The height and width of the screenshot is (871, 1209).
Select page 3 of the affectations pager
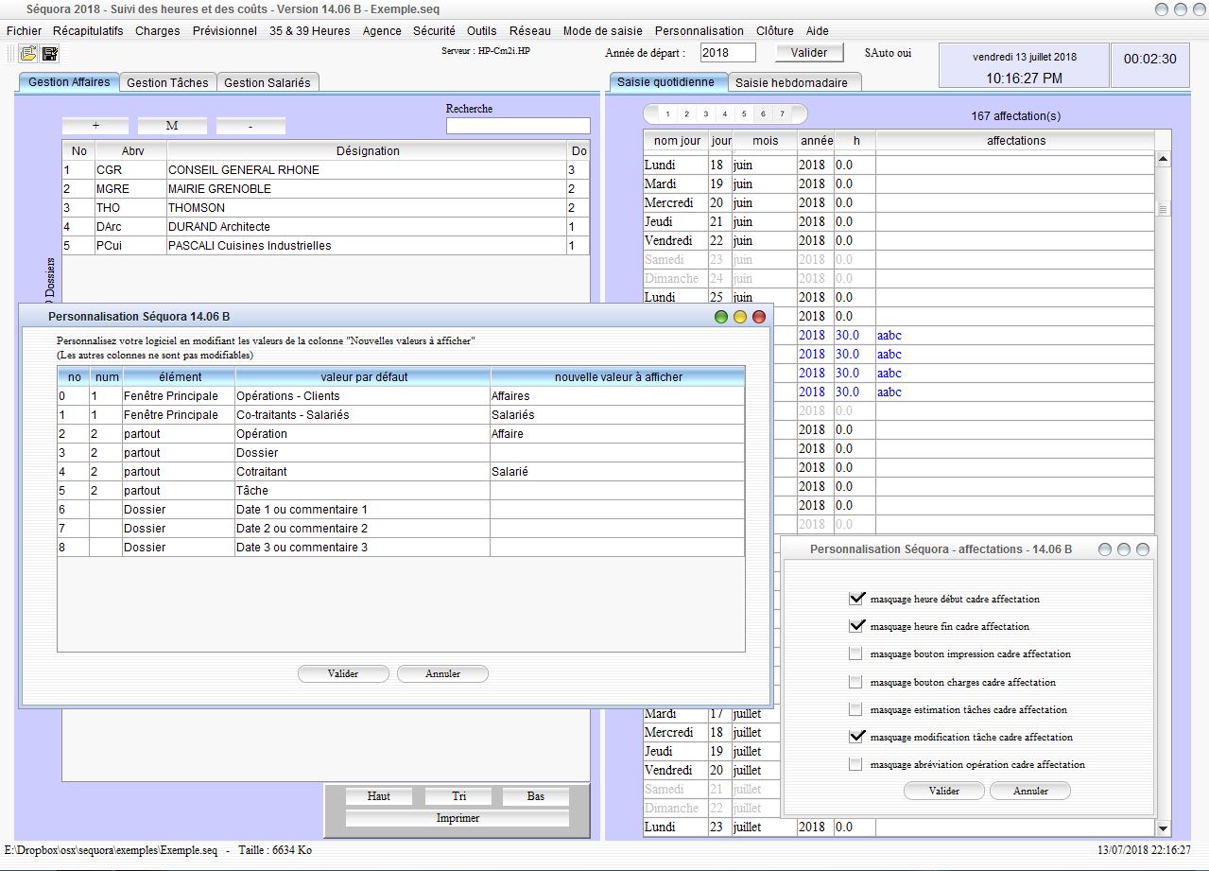[x=705, y=113]
